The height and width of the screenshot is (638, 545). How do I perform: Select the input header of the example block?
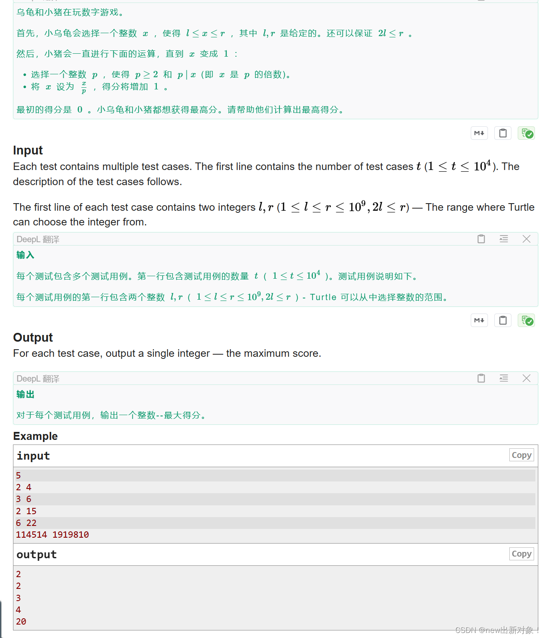pos(33,456)
